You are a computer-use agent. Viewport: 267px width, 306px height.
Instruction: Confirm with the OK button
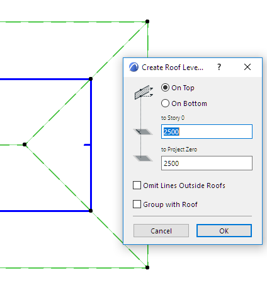point(224,231)
